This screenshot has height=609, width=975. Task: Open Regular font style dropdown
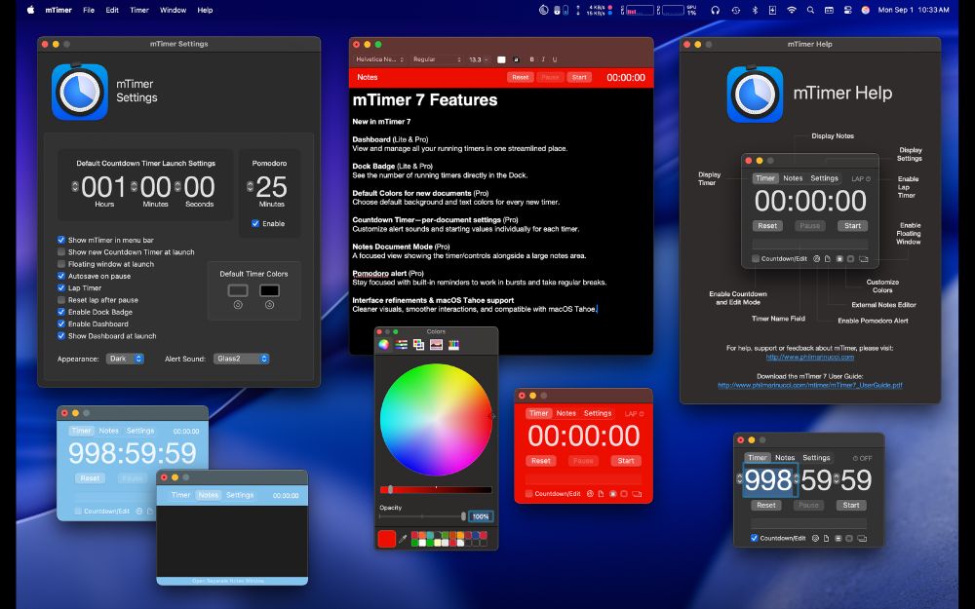(437, 59)
